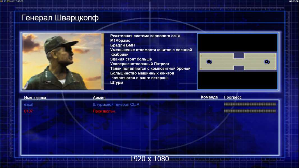This screenshot has width=299, height=168.
Task: Click the clock overlay reading 12:50:08
Action: click(19, 1)
